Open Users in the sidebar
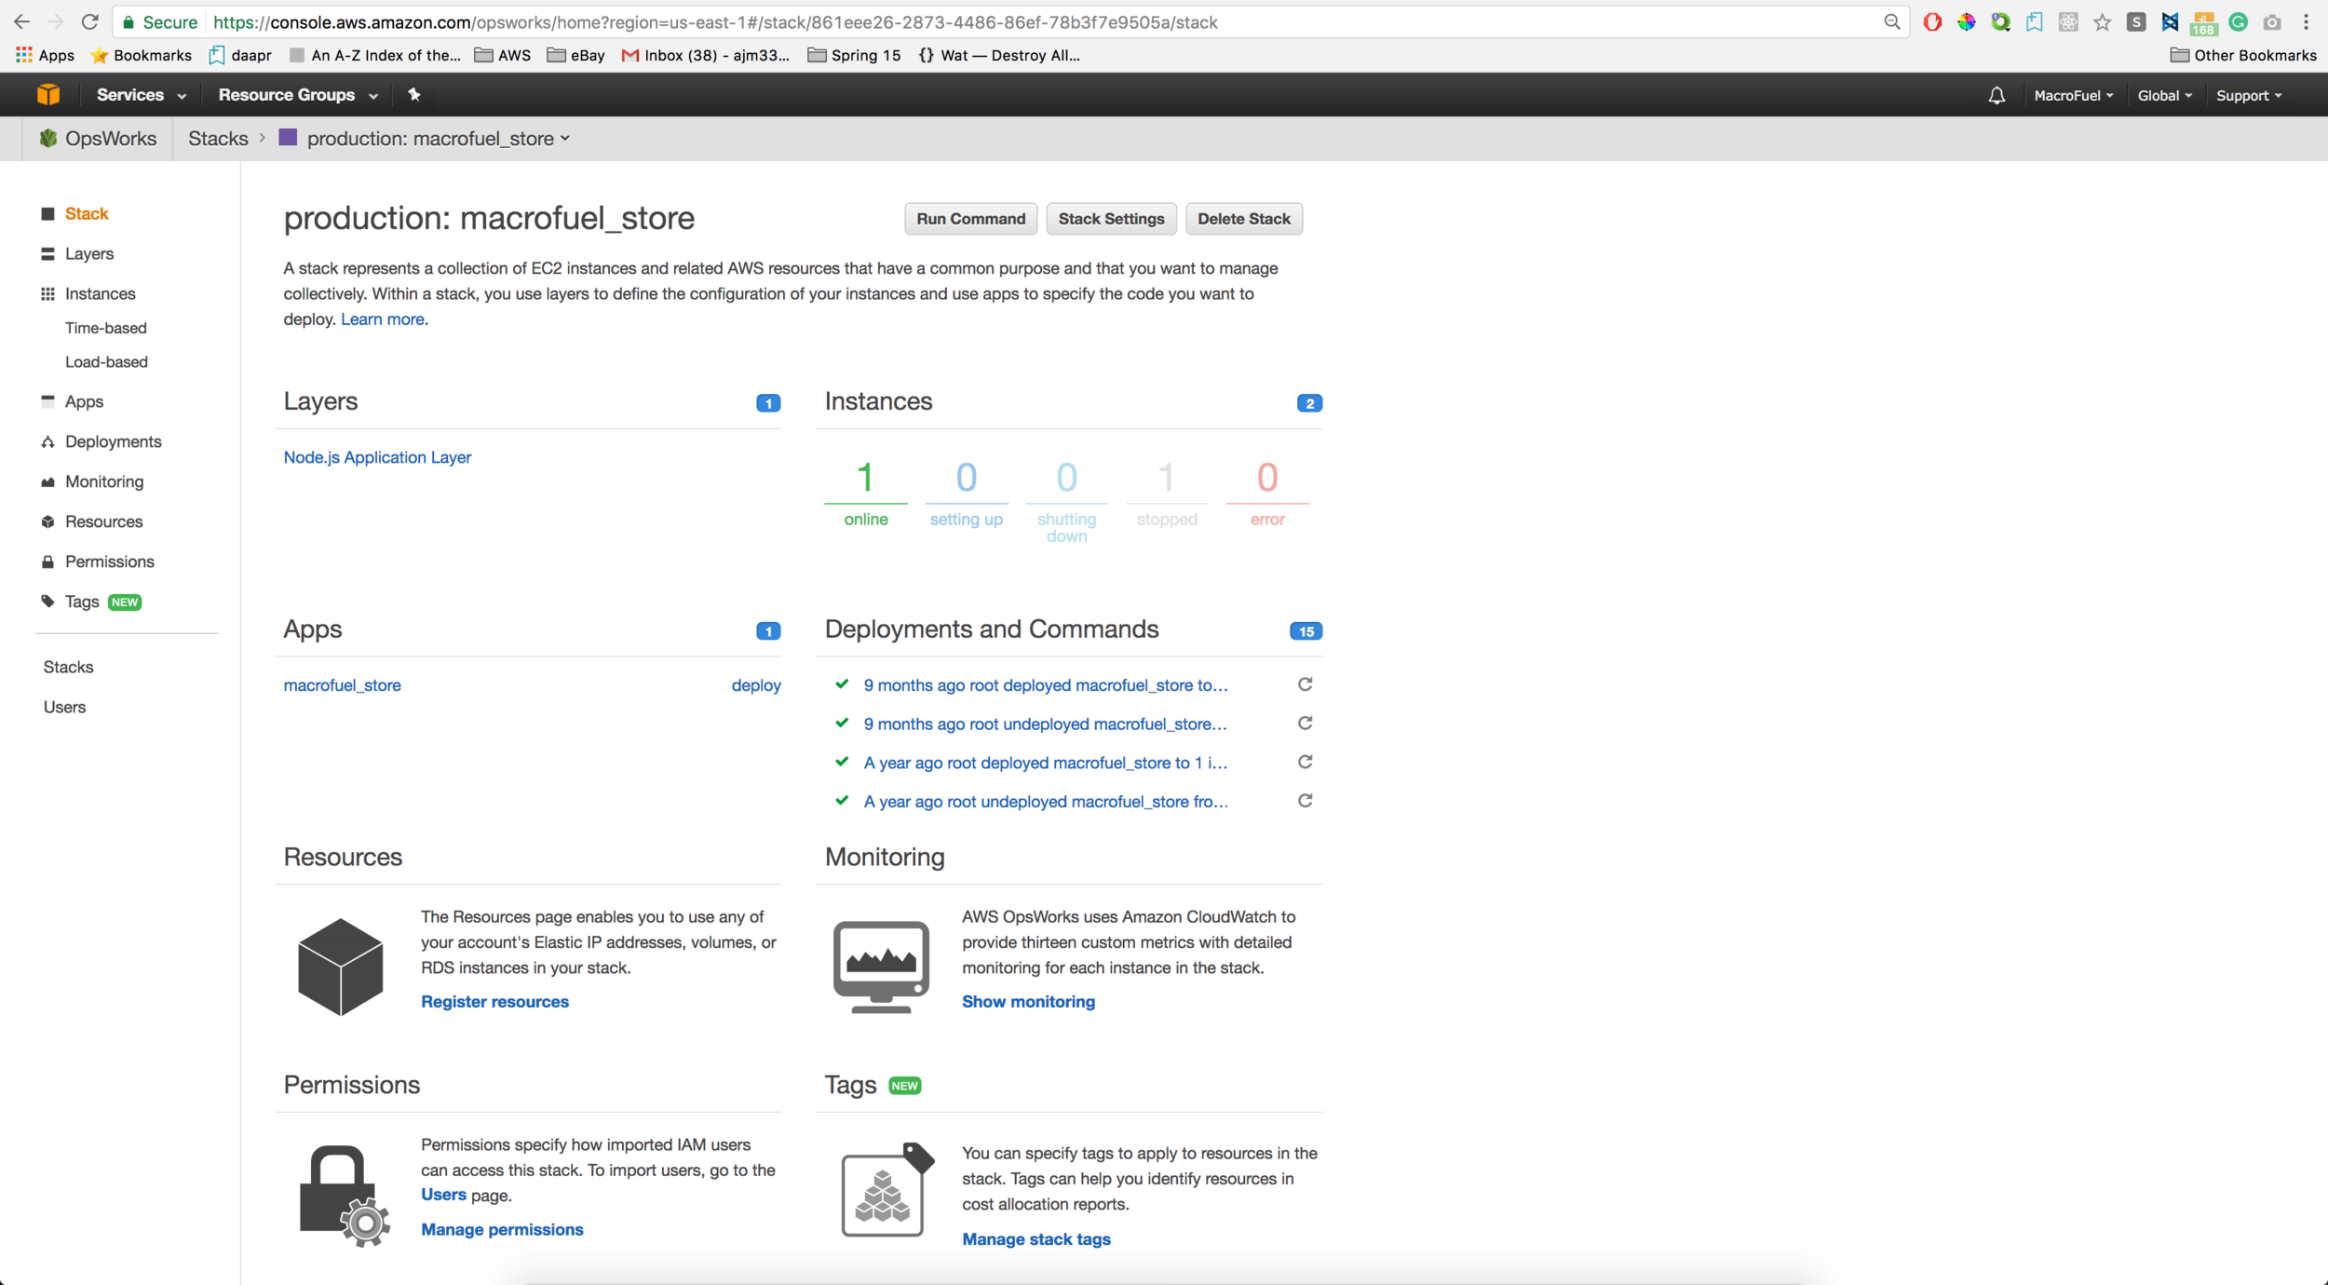The height and width of the screenshot is (1285, 2328). (x=64, y=707)
